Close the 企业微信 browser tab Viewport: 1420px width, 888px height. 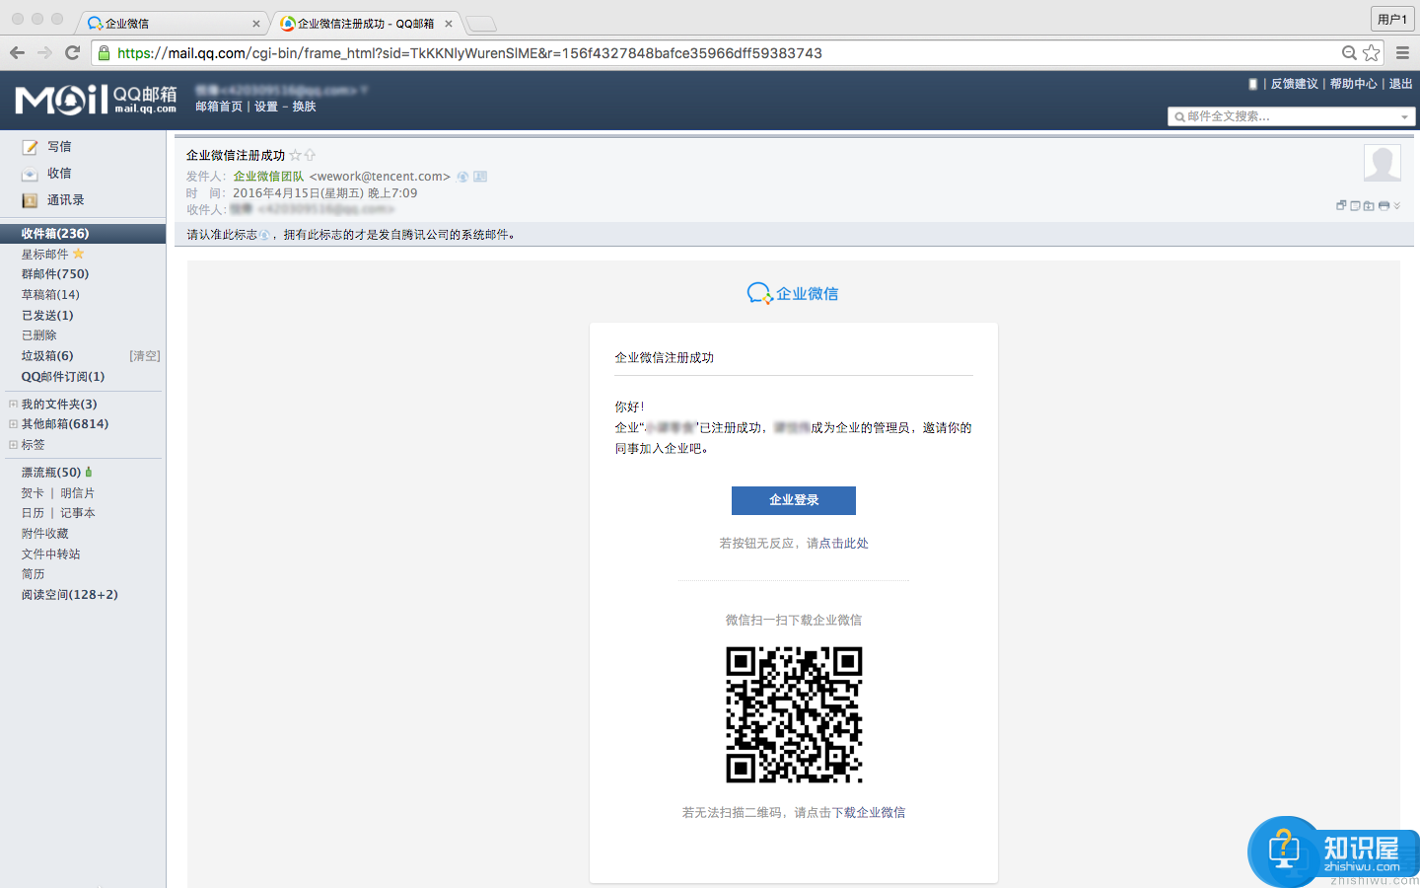tap(256, 23)
